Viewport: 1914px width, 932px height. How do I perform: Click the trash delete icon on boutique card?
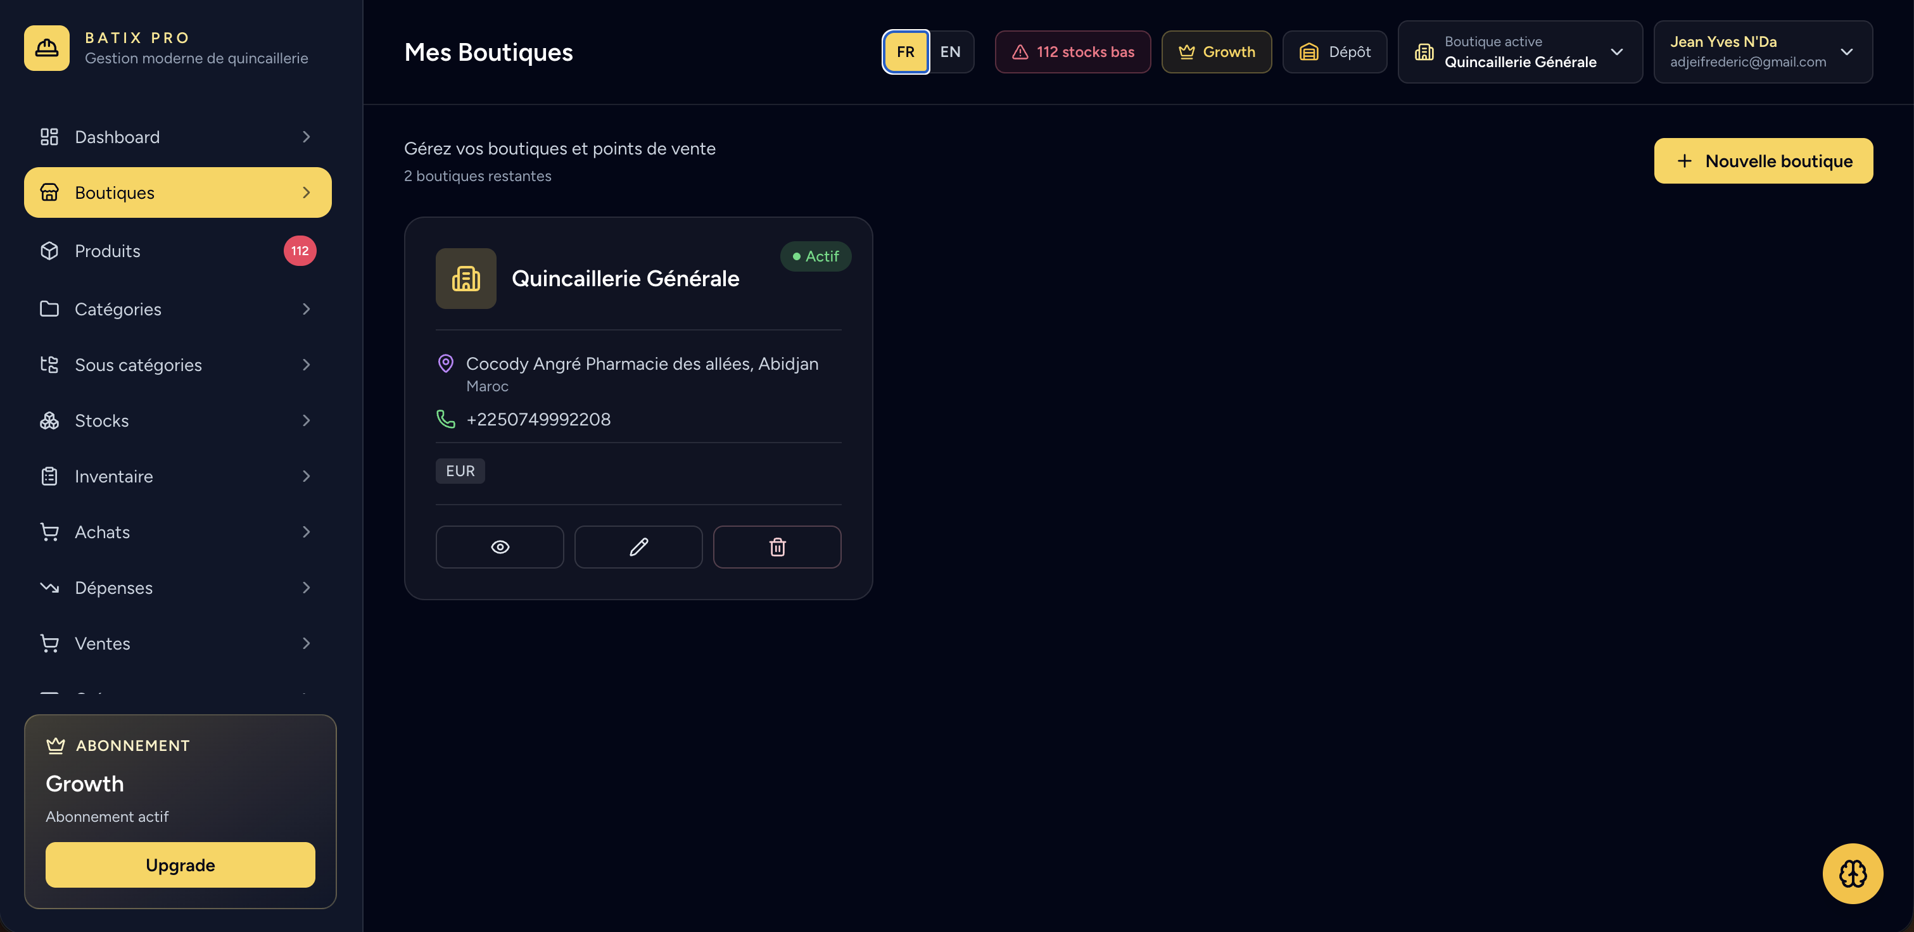(x=777, y=546)
